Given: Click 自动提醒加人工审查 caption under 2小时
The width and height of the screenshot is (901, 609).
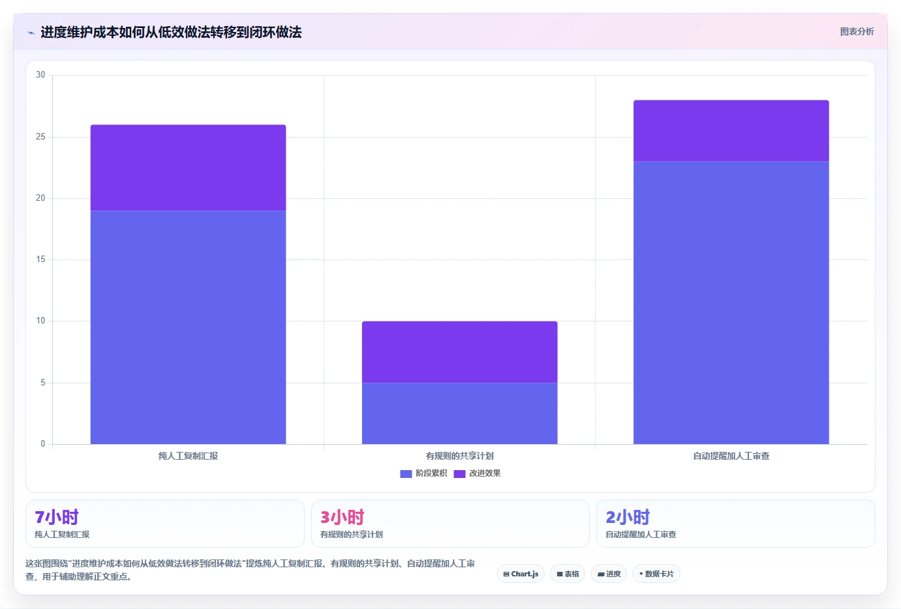Looking at the screenshot, I should point(641,535).
